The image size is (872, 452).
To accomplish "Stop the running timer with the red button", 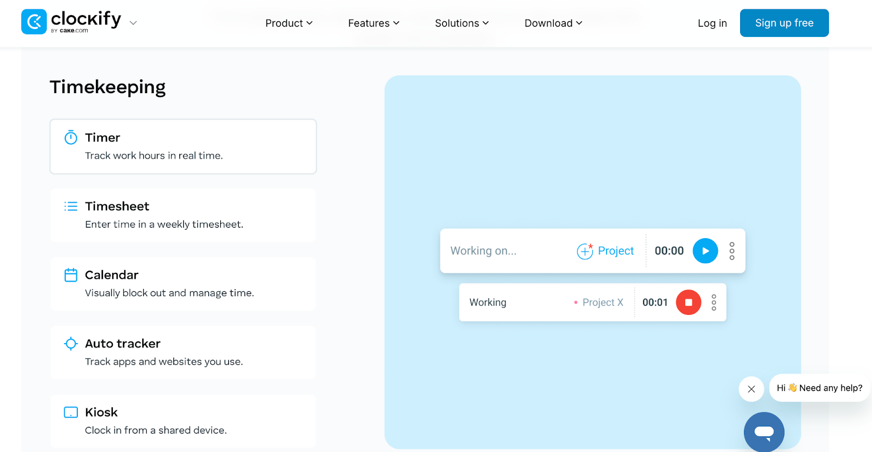I will point(688,302).
